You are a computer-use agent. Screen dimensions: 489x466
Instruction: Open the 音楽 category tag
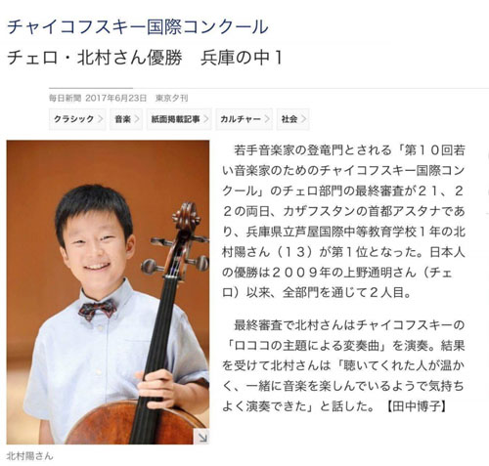pyautogui.click(x=126, y=119)
